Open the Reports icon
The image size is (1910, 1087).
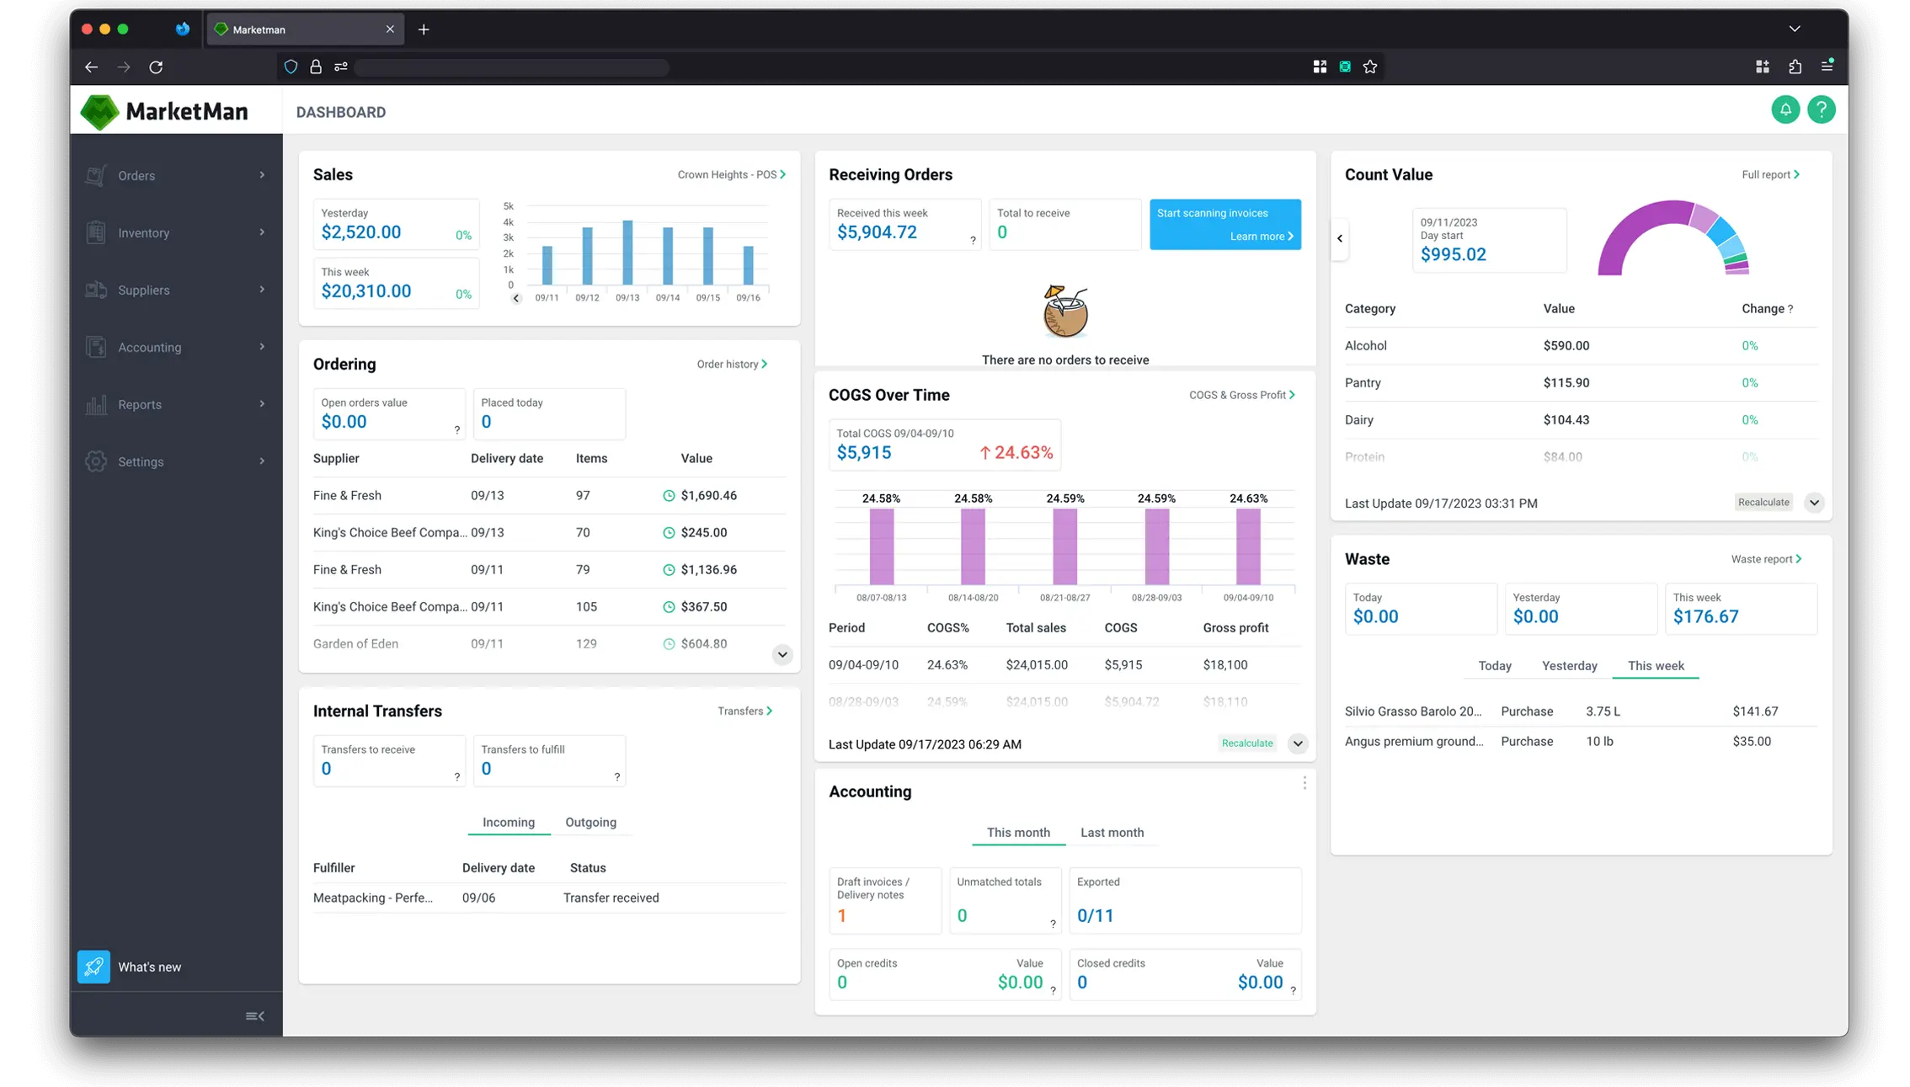point(96,404)
